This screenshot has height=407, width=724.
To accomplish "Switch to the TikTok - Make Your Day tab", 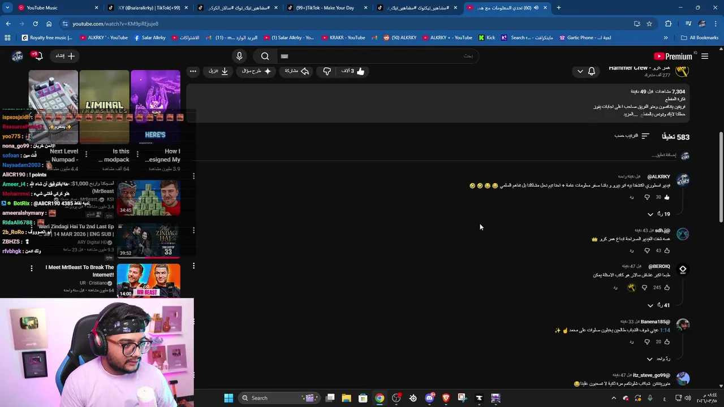I will 328,8.
